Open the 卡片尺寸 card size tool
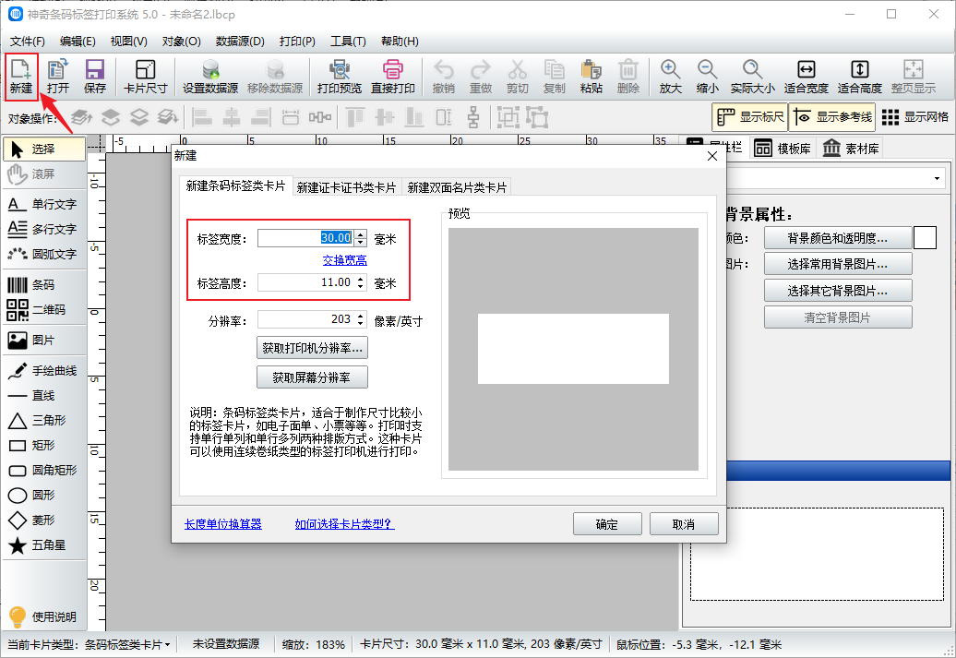 pyautogui.click(x=145, y=77)
